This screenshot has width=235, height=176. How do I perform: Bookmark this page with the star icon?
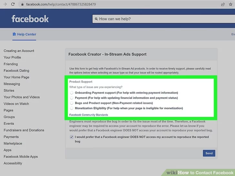(231, 4)
